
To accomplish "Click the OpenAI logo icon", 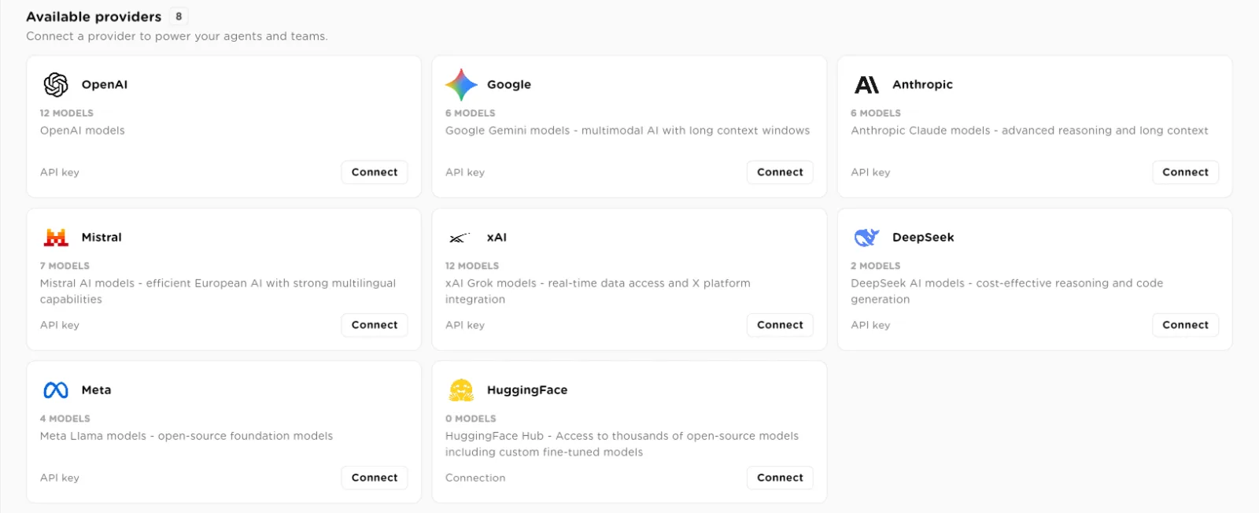I will point(56,84).
